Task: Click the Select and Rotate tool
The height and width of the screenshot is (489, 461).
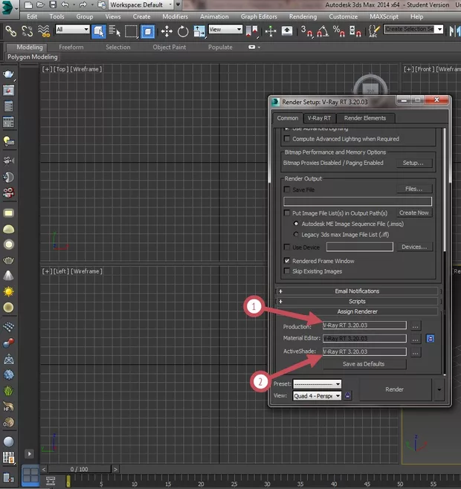Action: click(x=181, y=30)
